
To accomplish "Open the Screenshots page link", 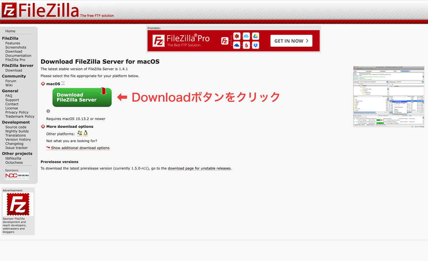I will [x=16, y=47].
